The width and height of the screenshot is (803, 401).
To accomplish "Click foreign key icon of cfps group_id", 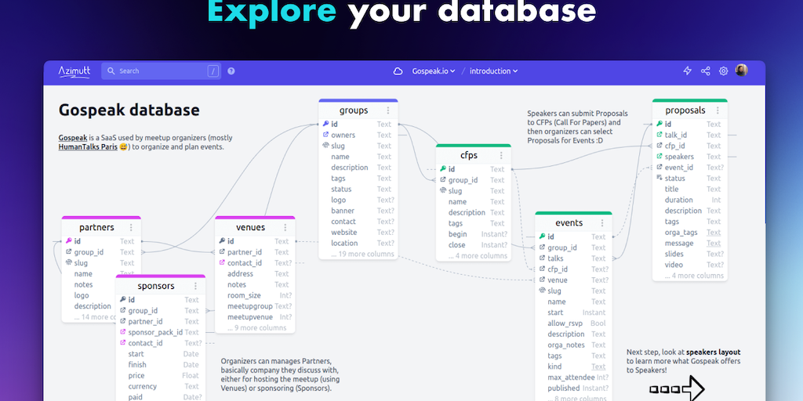I will coord(443,180).
